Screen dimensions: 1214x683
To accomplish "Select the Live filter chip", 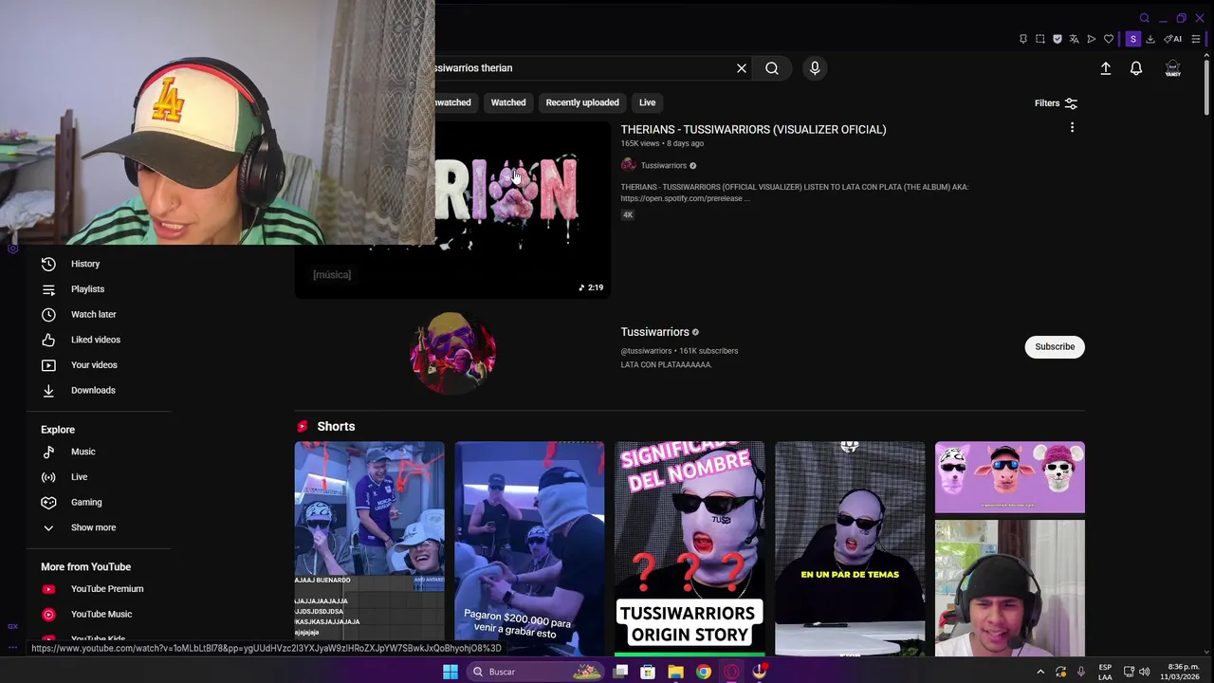I will (x=647, y=102).
